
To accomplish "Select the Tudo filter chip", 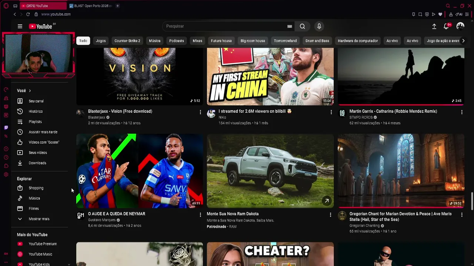I will click(x=83, y=41).
